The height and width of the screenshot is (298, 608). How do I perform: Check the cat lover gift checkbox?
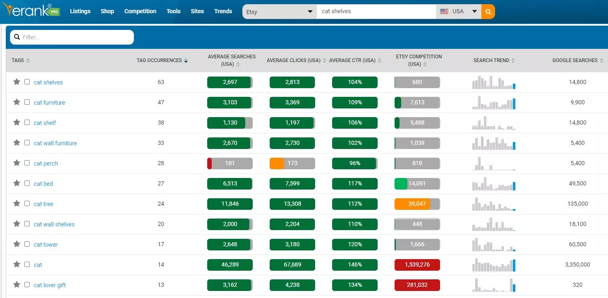click(27, 285)
